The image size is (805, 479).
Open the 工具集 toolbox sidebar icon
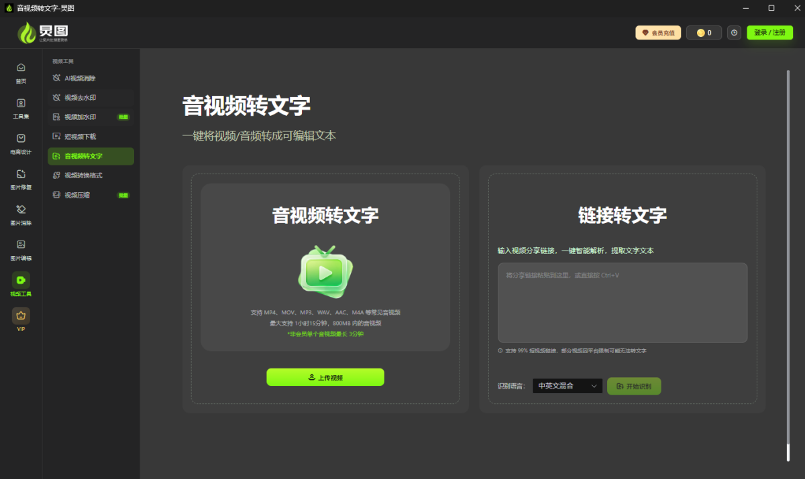click(21, 103)
